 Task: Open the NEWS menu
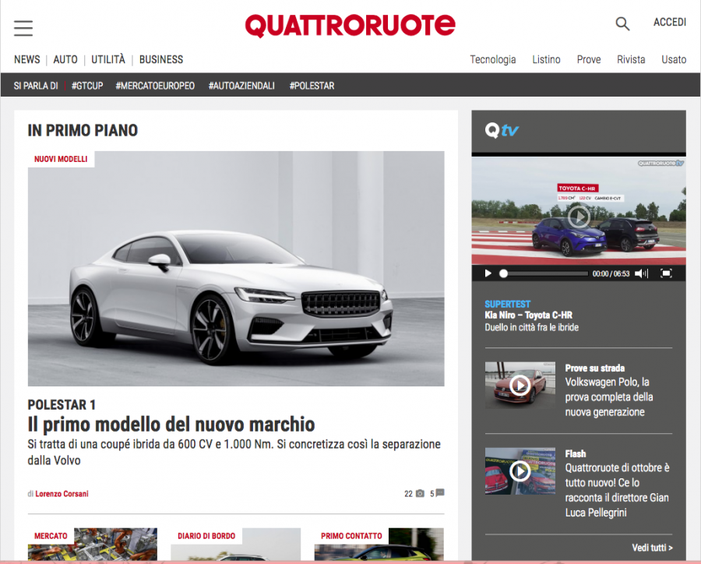[x=27, y=59]
